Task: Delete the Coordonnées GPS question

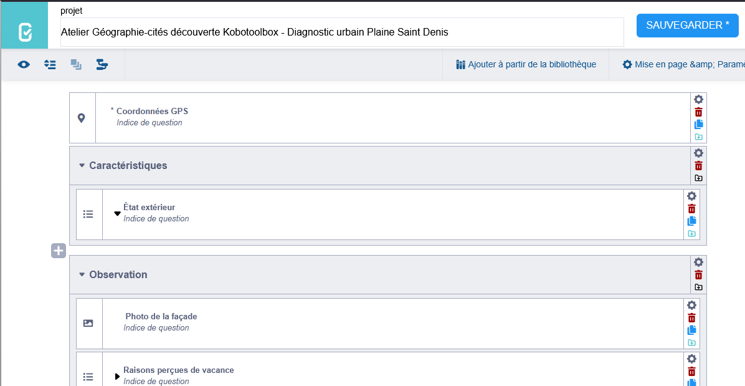Action: tap(698, 112)
